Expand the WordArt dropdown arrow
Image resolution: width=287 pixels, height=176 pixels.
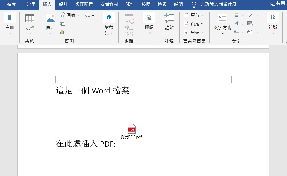(242, 24)
